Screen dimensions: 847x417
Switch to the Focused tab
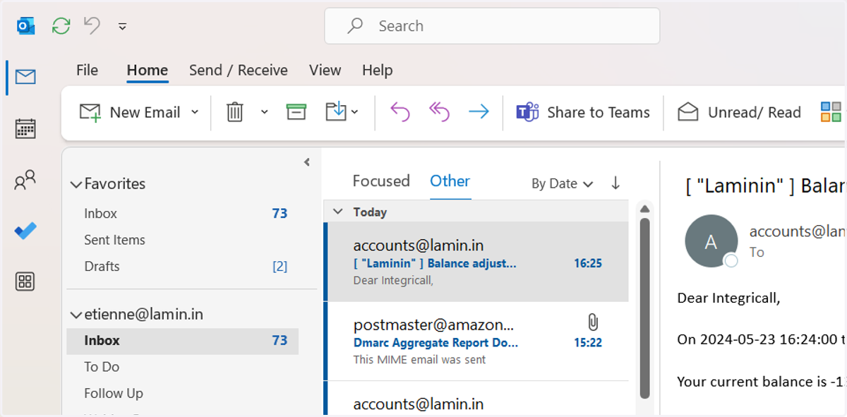(381, 181)
